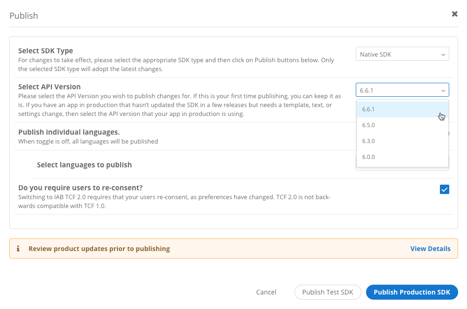Screen dimensions: 467x309
Task: Select version 6.6.1 from the list
Action: click(402, 109)
